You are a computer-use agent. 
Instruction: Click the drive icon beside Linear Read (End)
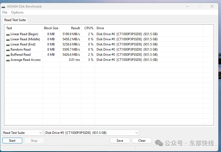coord(8,45)
